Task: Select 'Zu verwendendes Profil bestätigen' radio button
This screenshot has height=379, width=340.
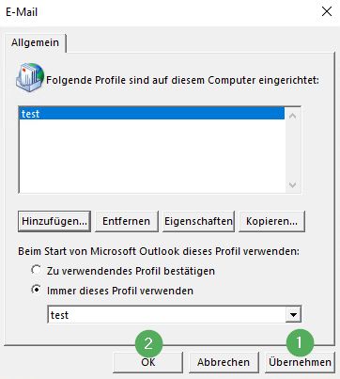Action: point(37,270)
